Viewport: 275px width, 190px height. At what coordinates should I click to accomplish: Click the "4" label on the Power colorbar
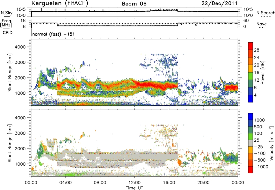(255, 95)
